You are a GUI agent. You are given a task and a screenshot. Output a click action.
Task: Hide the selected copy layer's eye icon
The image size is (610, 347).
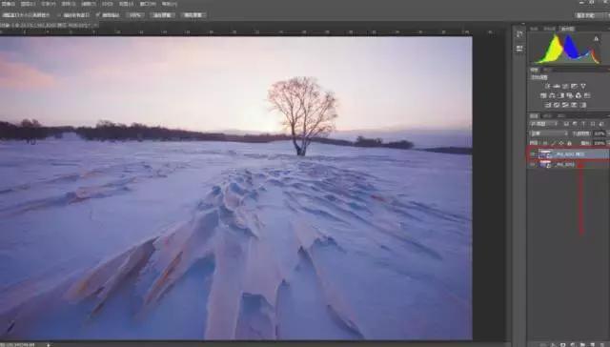point(533,154)
